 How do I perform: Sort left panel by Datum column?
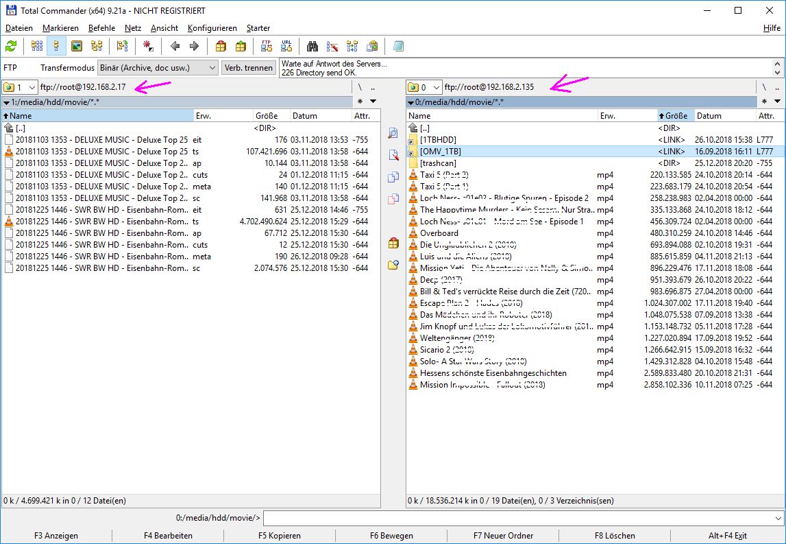coord(321,115)
